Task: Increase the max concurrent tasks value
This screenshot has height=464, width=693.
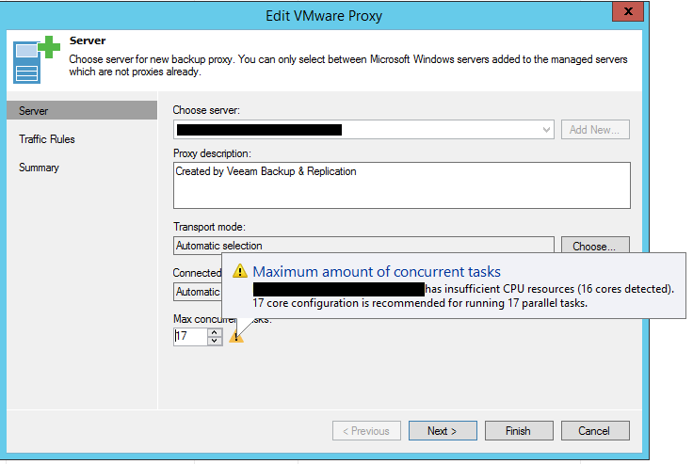Action: point(215,332)
